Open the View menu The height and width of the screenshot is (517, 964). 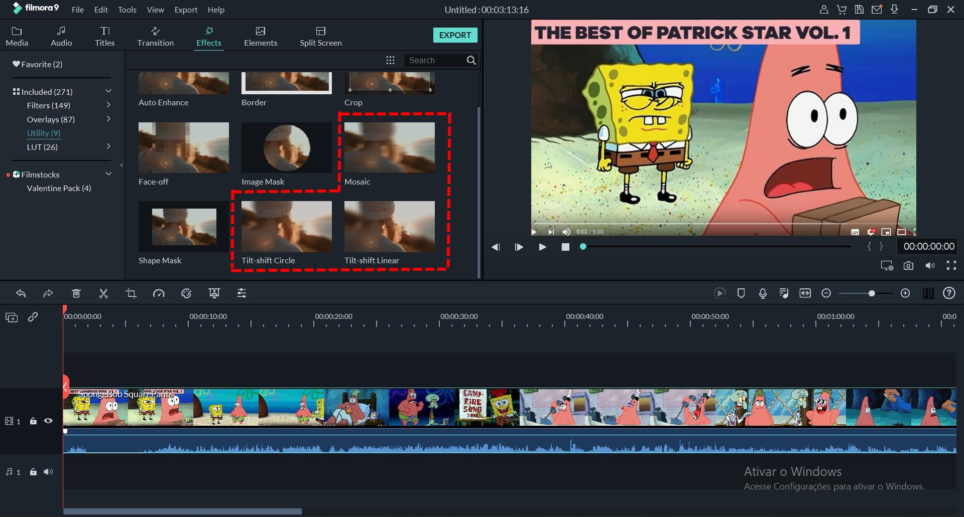coord(155,10)
